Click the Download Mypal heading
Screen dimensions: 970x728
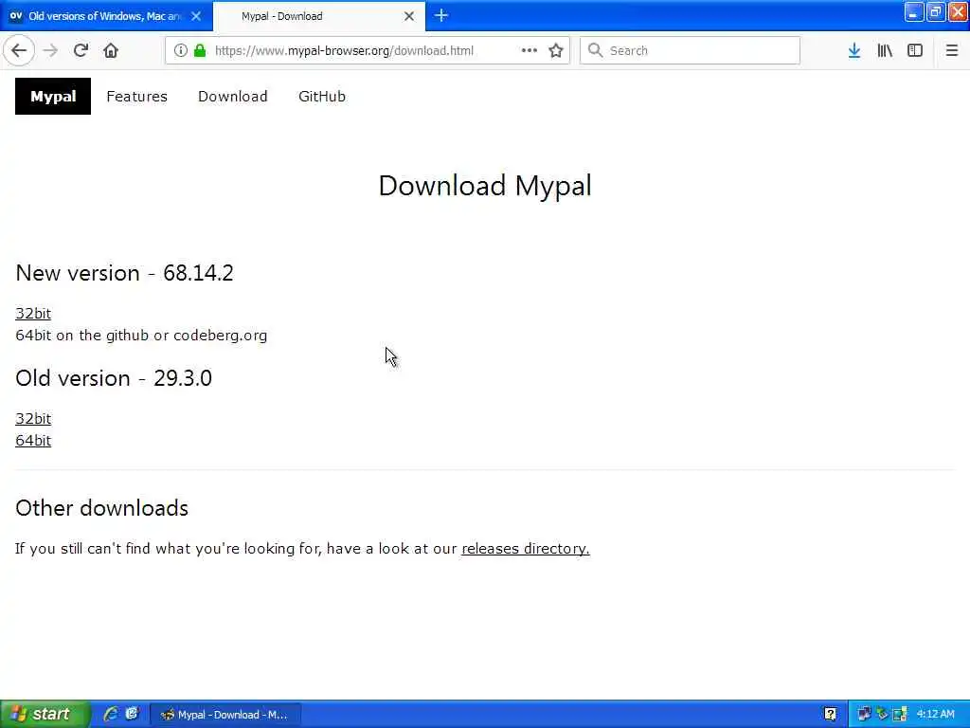[485, 186]
